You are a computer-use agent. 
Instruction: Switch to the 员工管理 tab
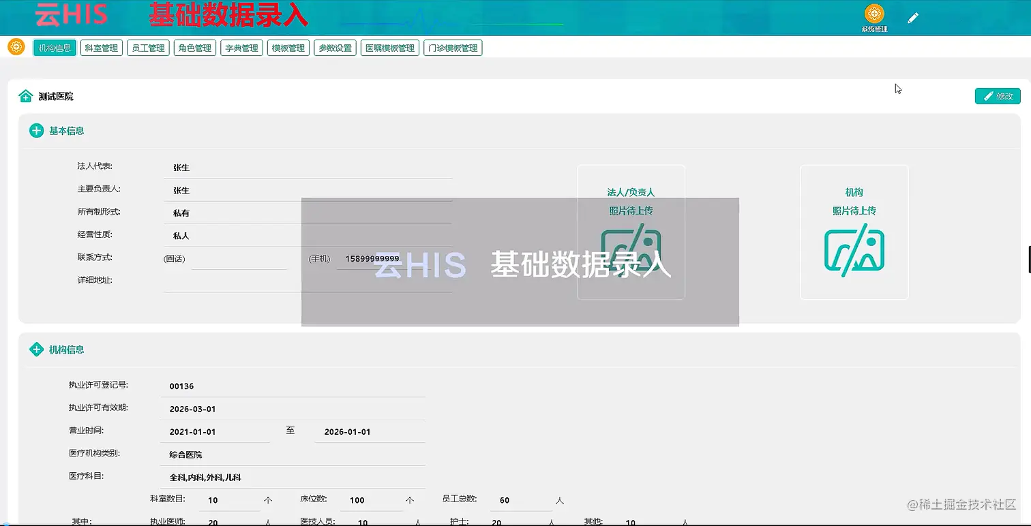[x=148, y=48]
